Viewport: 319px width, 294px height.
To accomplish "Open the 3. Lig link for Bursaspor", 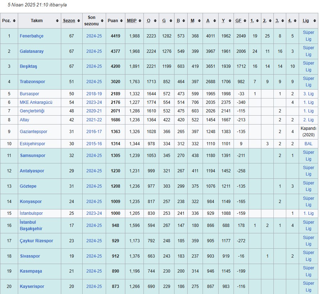I will [308, 94].
